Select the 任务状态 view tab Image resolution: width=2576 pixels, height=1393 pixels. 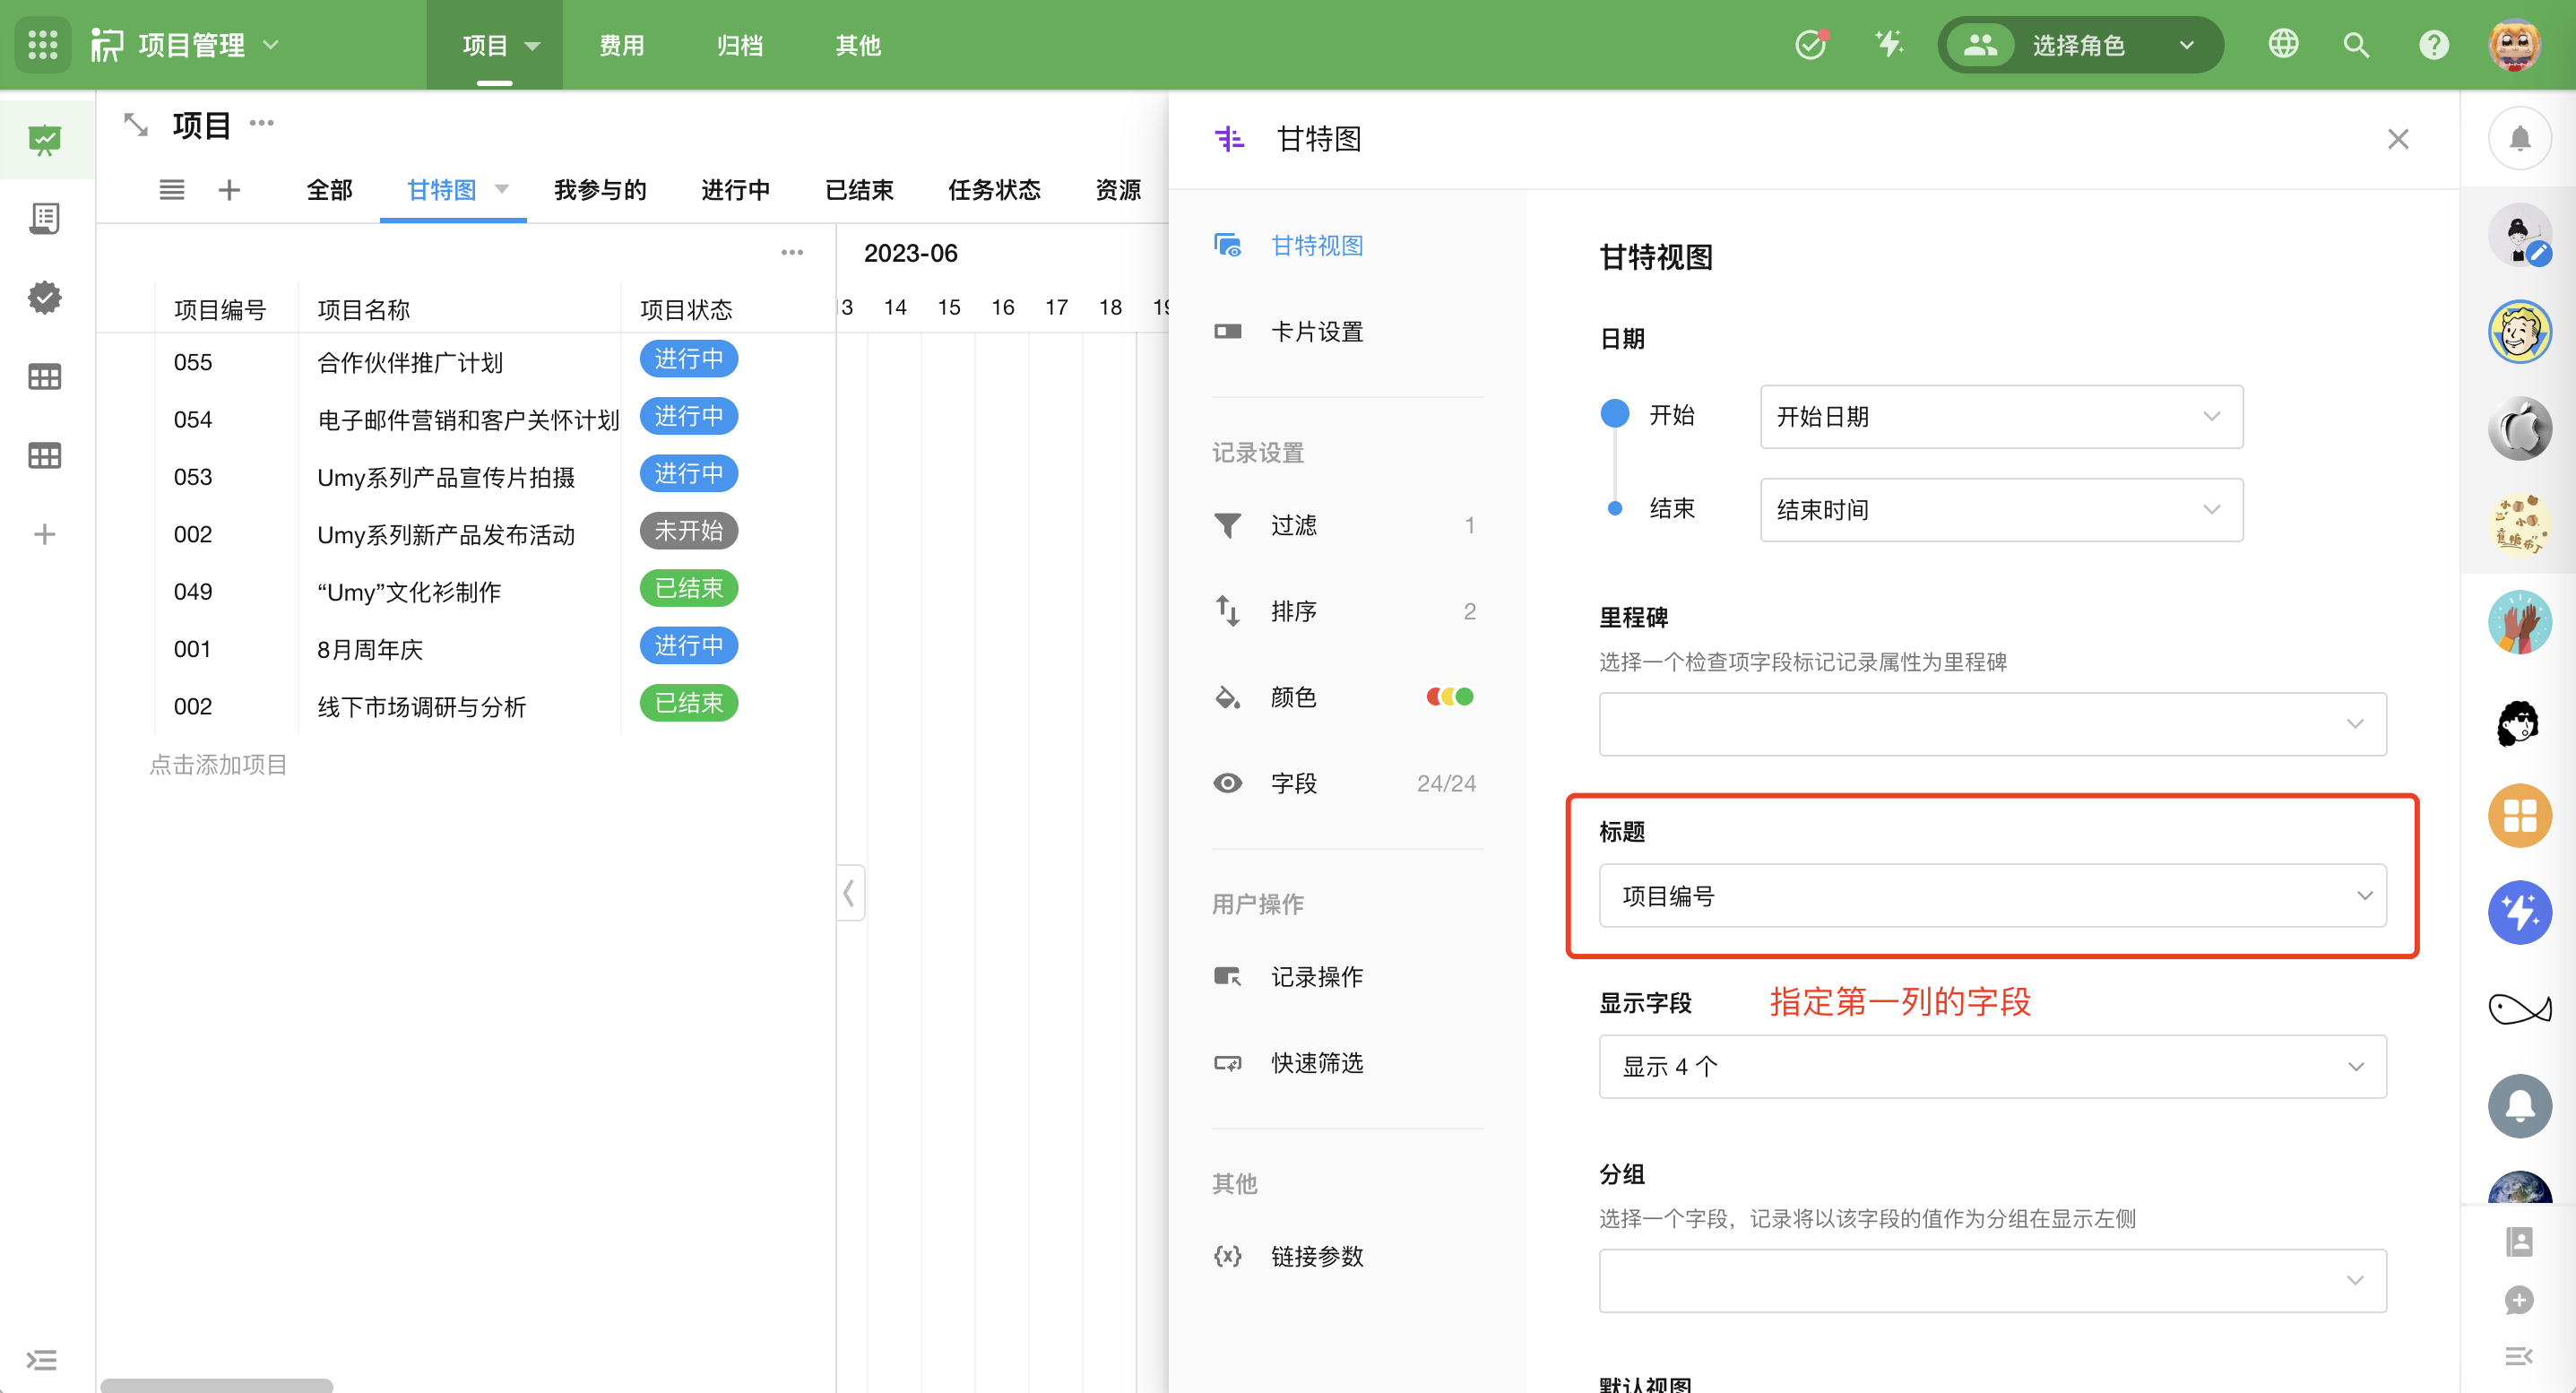click(994, 190)
